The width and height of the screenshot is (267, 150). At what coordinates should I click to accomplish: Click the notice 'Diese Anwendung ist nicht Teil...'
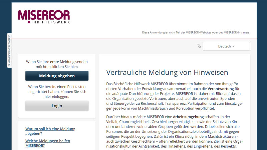pyautogui.click(x=196, y=32)
